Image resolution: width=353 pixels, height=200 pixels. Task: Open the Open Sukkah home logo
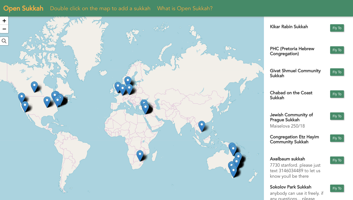[x=23, y=8]
